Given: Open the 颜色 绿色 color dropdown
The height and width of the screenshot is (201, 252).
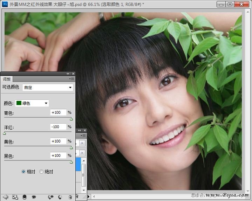Looking at the screenshot, I should click(32, 103).
